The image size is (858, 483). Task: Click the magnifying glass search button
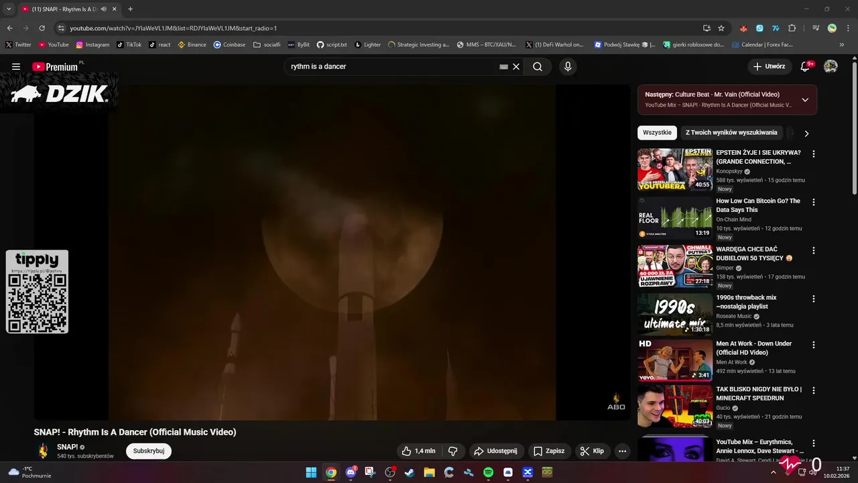point(538,66)
